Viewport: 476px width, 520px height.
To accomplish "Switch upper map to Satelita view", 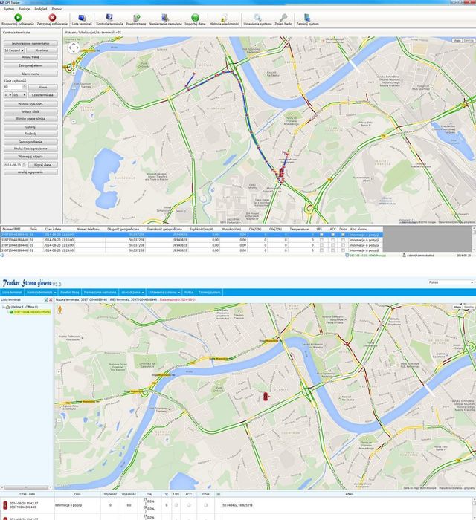I will (469, 40).
